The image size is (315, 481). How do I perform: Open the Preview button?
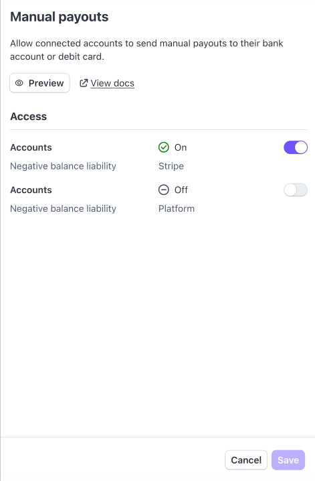point(39,83)
